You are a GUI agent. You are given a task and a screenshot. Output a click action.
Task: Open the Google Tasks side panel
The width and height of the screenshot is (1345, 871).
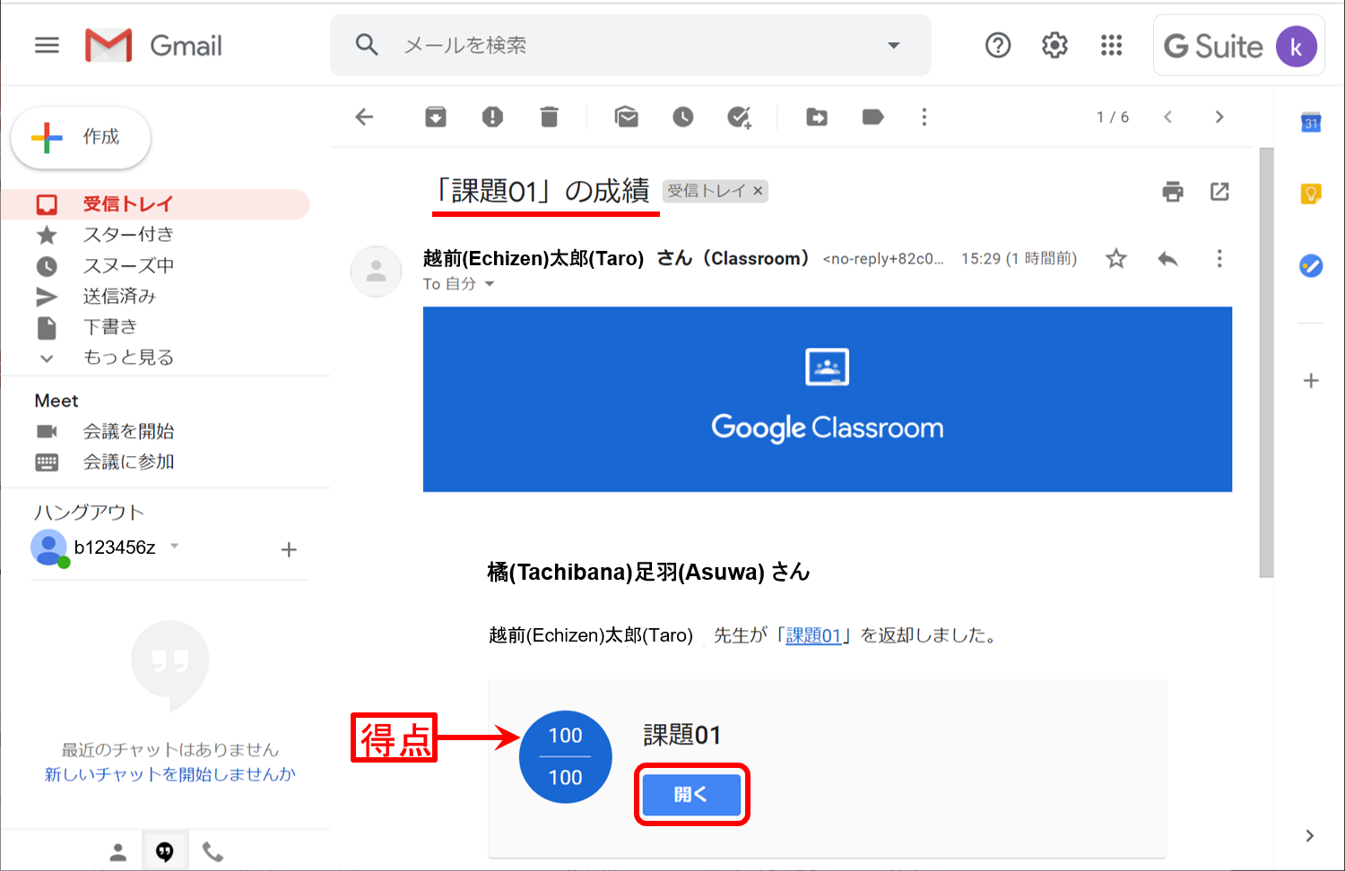point(1311,265)
